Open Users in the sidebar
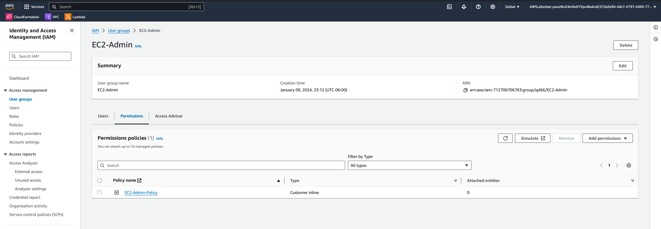The width and height of the screenshot is (661, 229). pos(14,108)
